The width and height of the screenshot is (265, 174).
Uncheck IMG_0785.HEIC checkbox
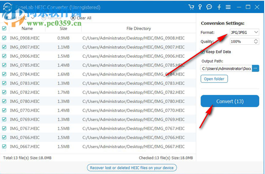click(x=4, y=65)
